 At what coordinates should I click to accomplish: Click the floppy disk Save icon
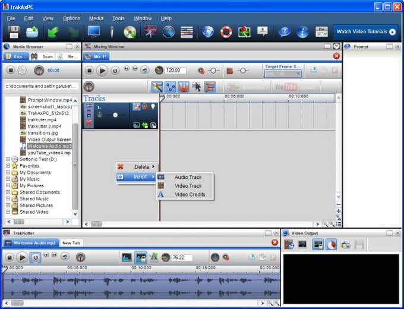click(x=14, y=32)
